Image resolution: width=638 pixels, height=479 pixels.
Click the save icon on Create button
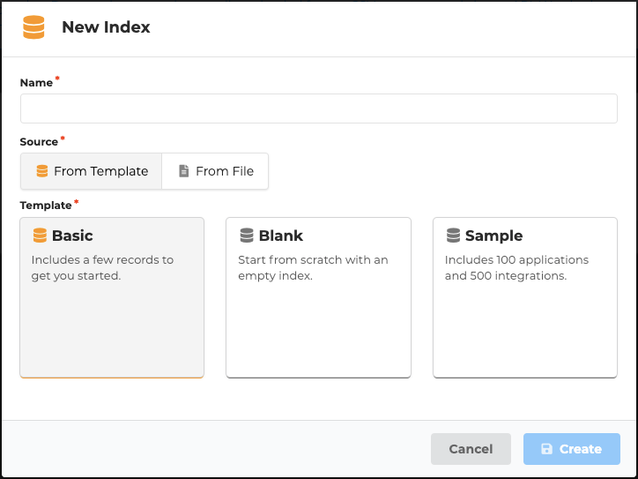(546, 449)
